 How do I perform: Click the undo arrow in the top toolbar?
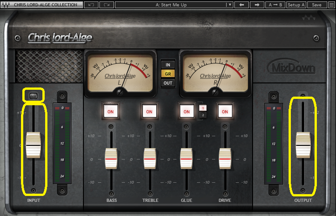click(91, 5)
